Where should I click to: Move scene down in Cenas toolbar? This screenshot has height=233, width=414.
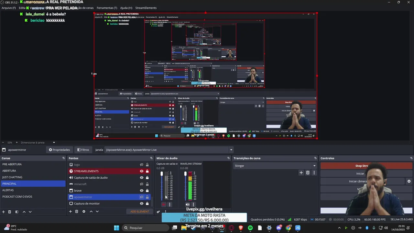30,212
